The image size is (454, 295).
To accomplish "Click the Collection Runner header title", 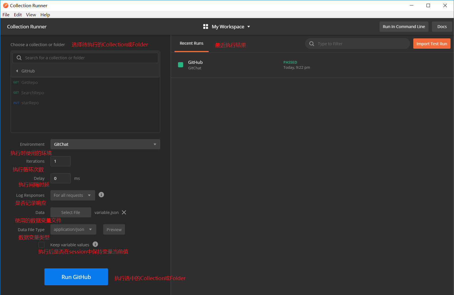I will point(27,27).
